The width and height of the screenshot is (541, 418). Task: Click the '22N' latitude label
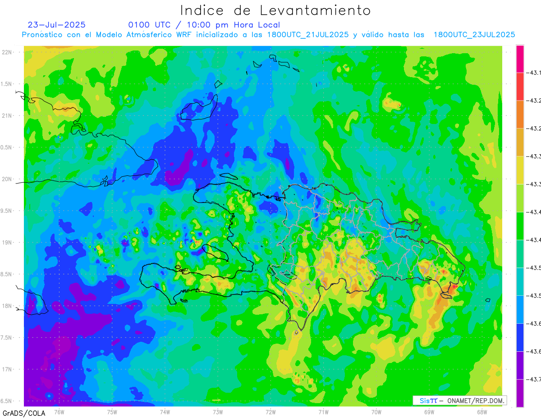(7, 52)
